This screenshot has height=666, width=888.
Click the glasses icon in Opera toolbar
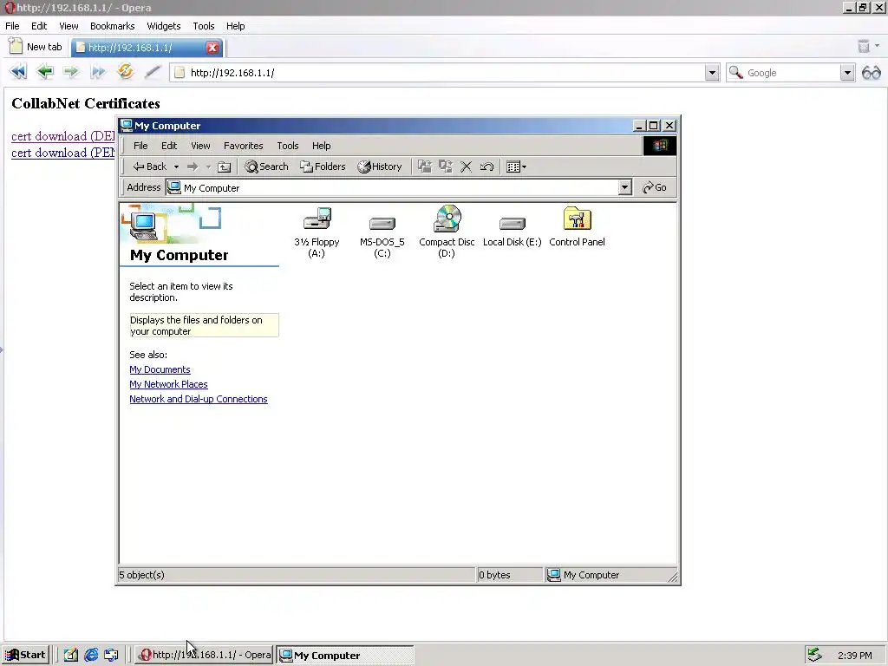coord(871,73)
